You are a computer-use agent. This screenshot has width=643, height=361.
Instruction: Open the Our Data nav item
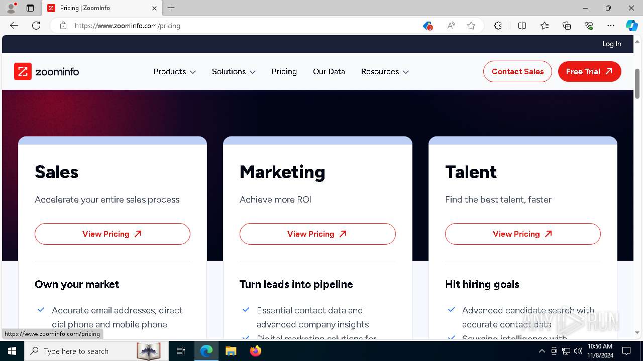pos(329,72)
